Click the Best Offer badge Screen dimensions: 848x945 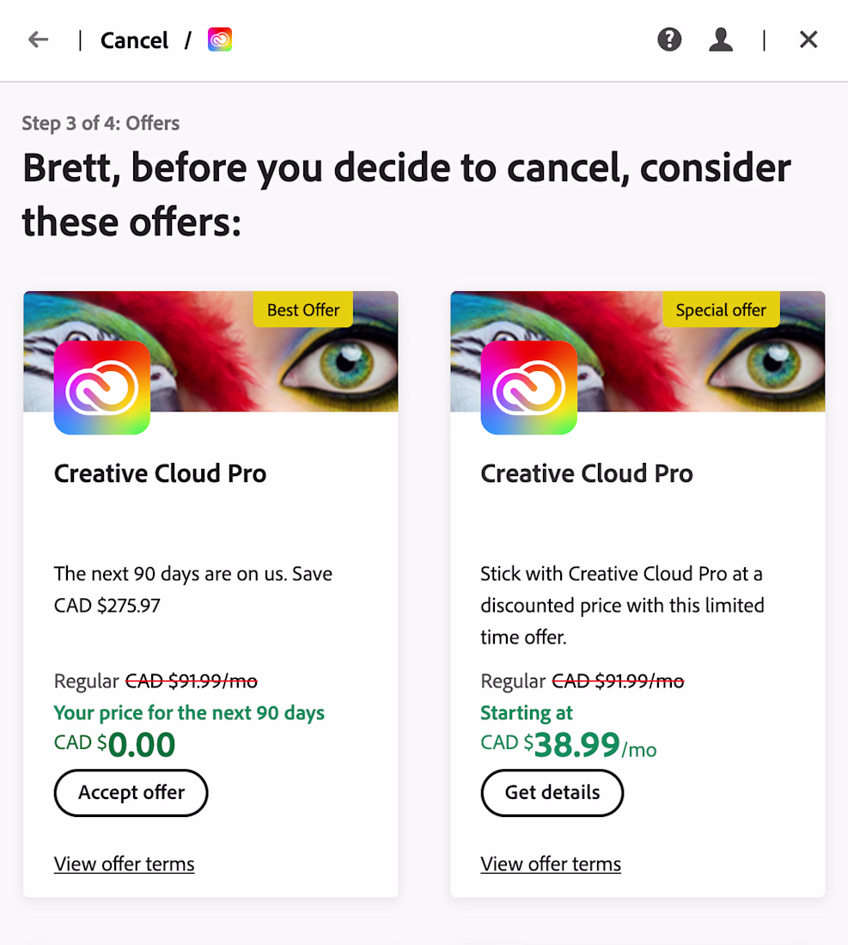point(303,310)
